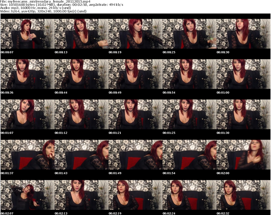271x215 pixels.
Task: Choose the thumbnail frame at 00:02:24
Action: tap(189, 195)
